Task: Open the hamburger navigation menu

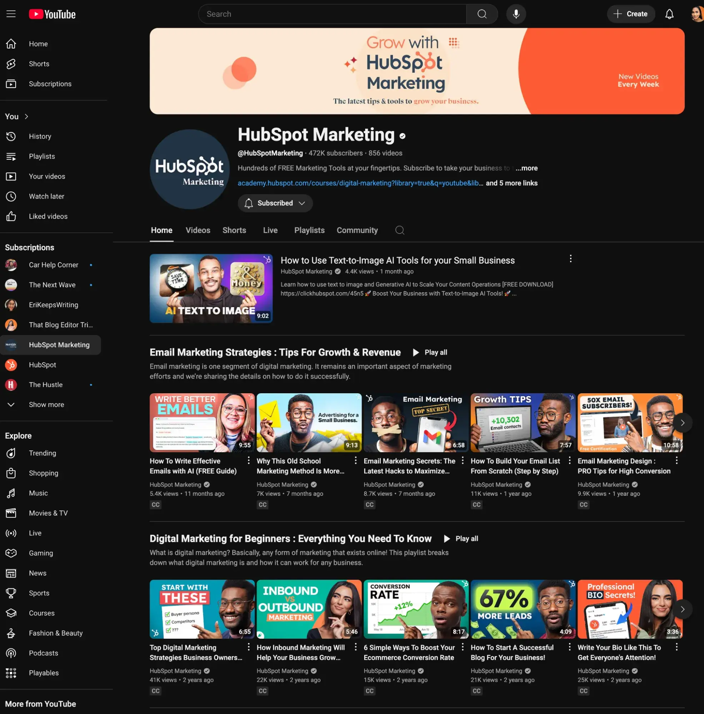Action: [x=11, y=14]
